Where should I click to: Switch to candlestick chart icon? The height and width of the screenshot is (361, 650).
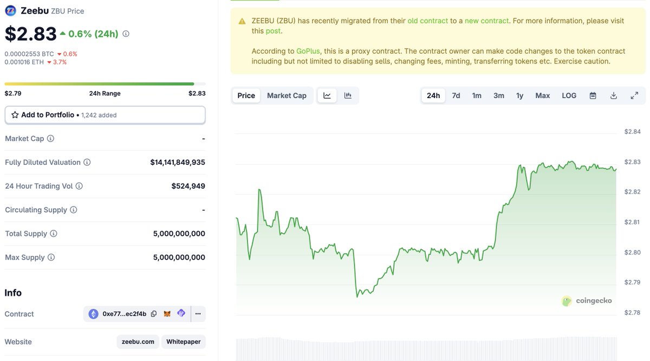pos(348,95)
